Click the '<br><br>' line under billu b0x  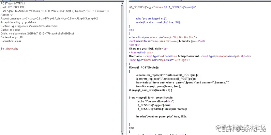(x=134, y=45)
